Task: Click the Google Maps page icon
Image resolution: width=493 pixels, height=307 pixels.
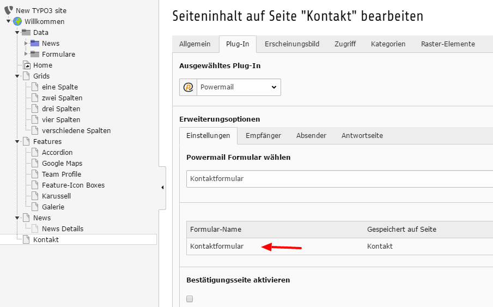Action: coord(35,163)
